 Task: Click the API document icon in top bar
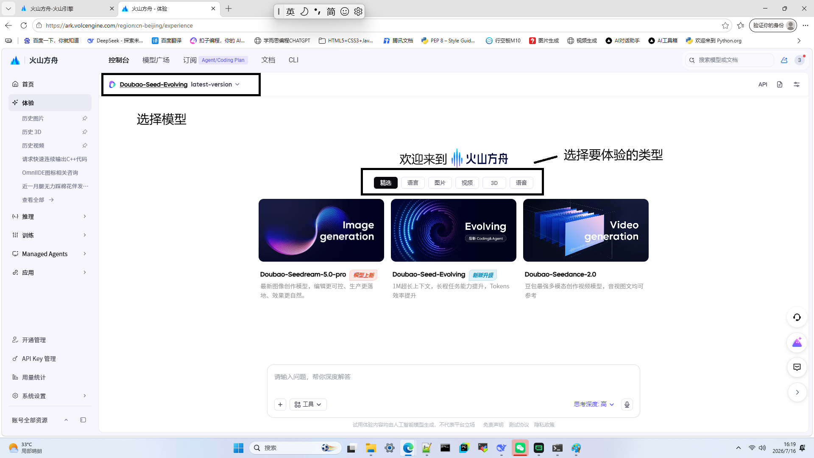(780, 84)
